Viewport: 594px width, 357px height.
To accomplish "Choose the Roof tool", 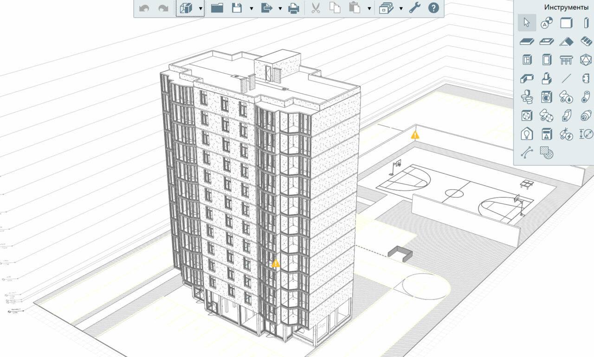I will (x=567, y=41).
